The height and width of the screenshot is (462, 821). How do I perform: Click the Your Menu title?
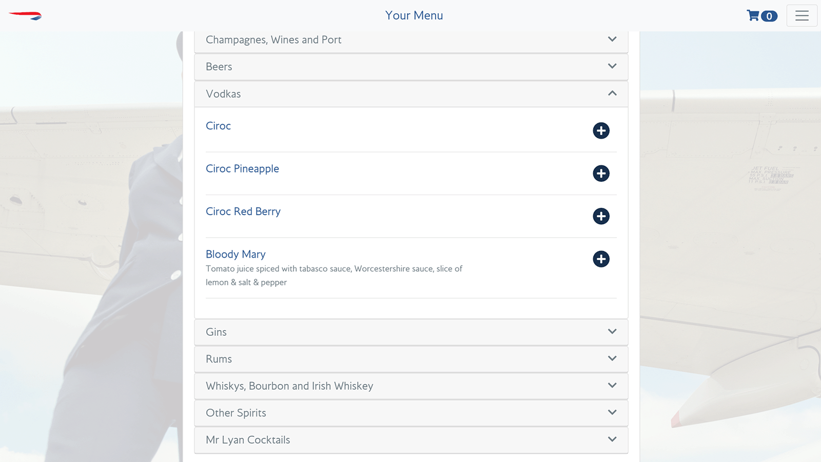click(x=414, y=15)
